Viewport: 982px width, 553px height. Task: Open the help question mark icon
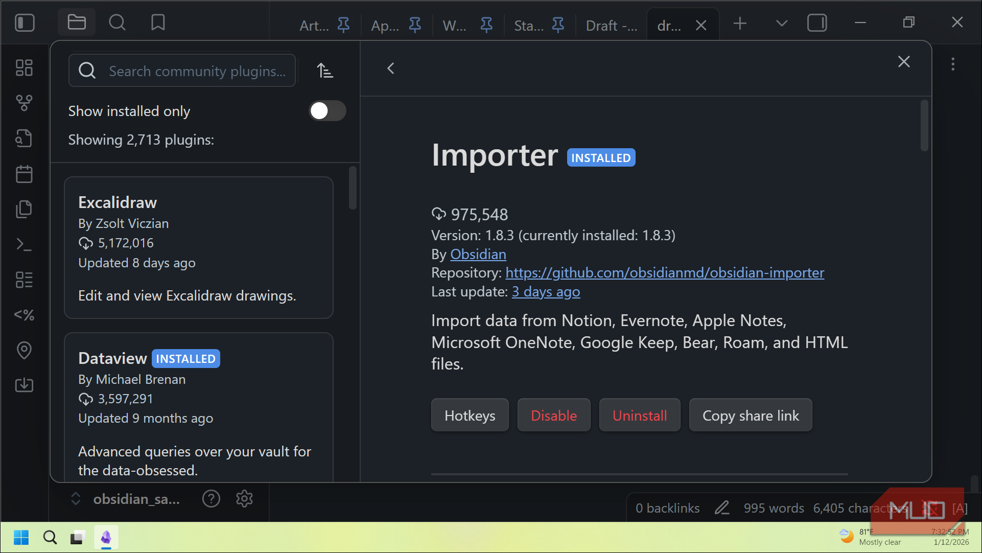click(211, 498)
